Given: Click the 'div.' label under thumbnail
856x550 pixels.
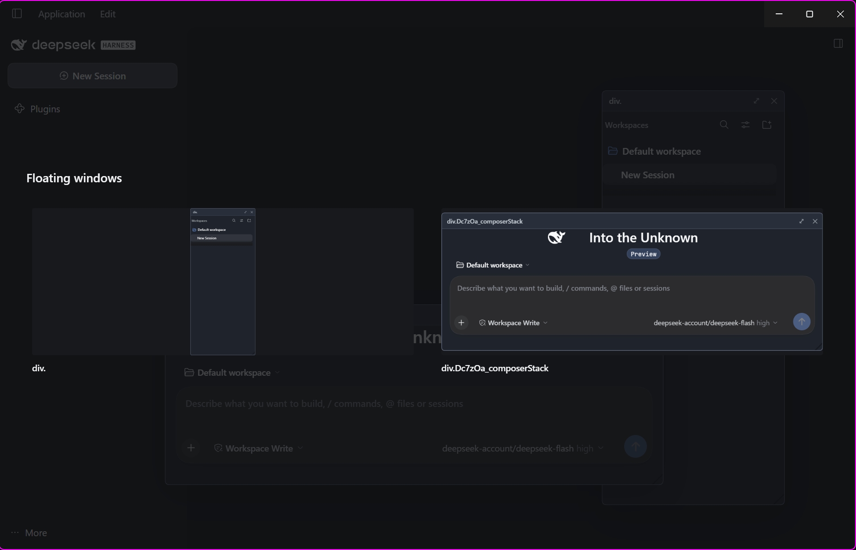Looking at the screenshot, I should tap(39, 368).
